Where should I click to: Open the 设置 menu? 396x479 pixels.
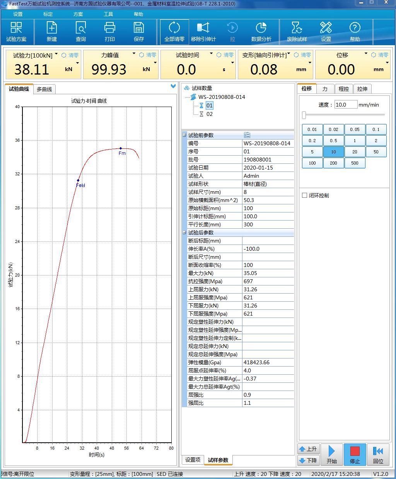18,14
